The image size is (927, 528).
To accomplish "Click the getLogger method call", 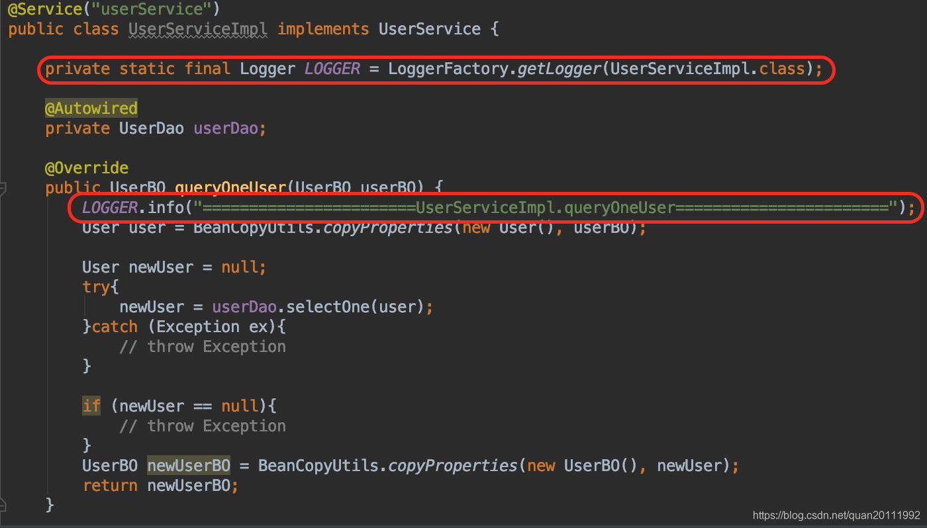I will click(560, 69).
